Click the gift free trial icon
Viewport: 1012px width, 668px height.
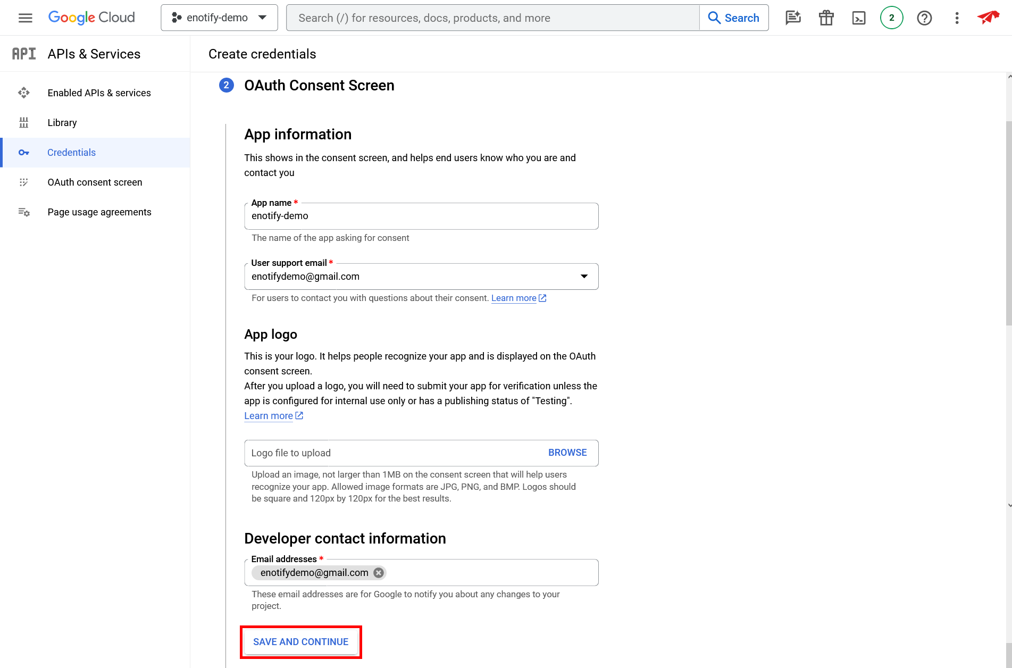pyautogui.click(x=826, y=18)
